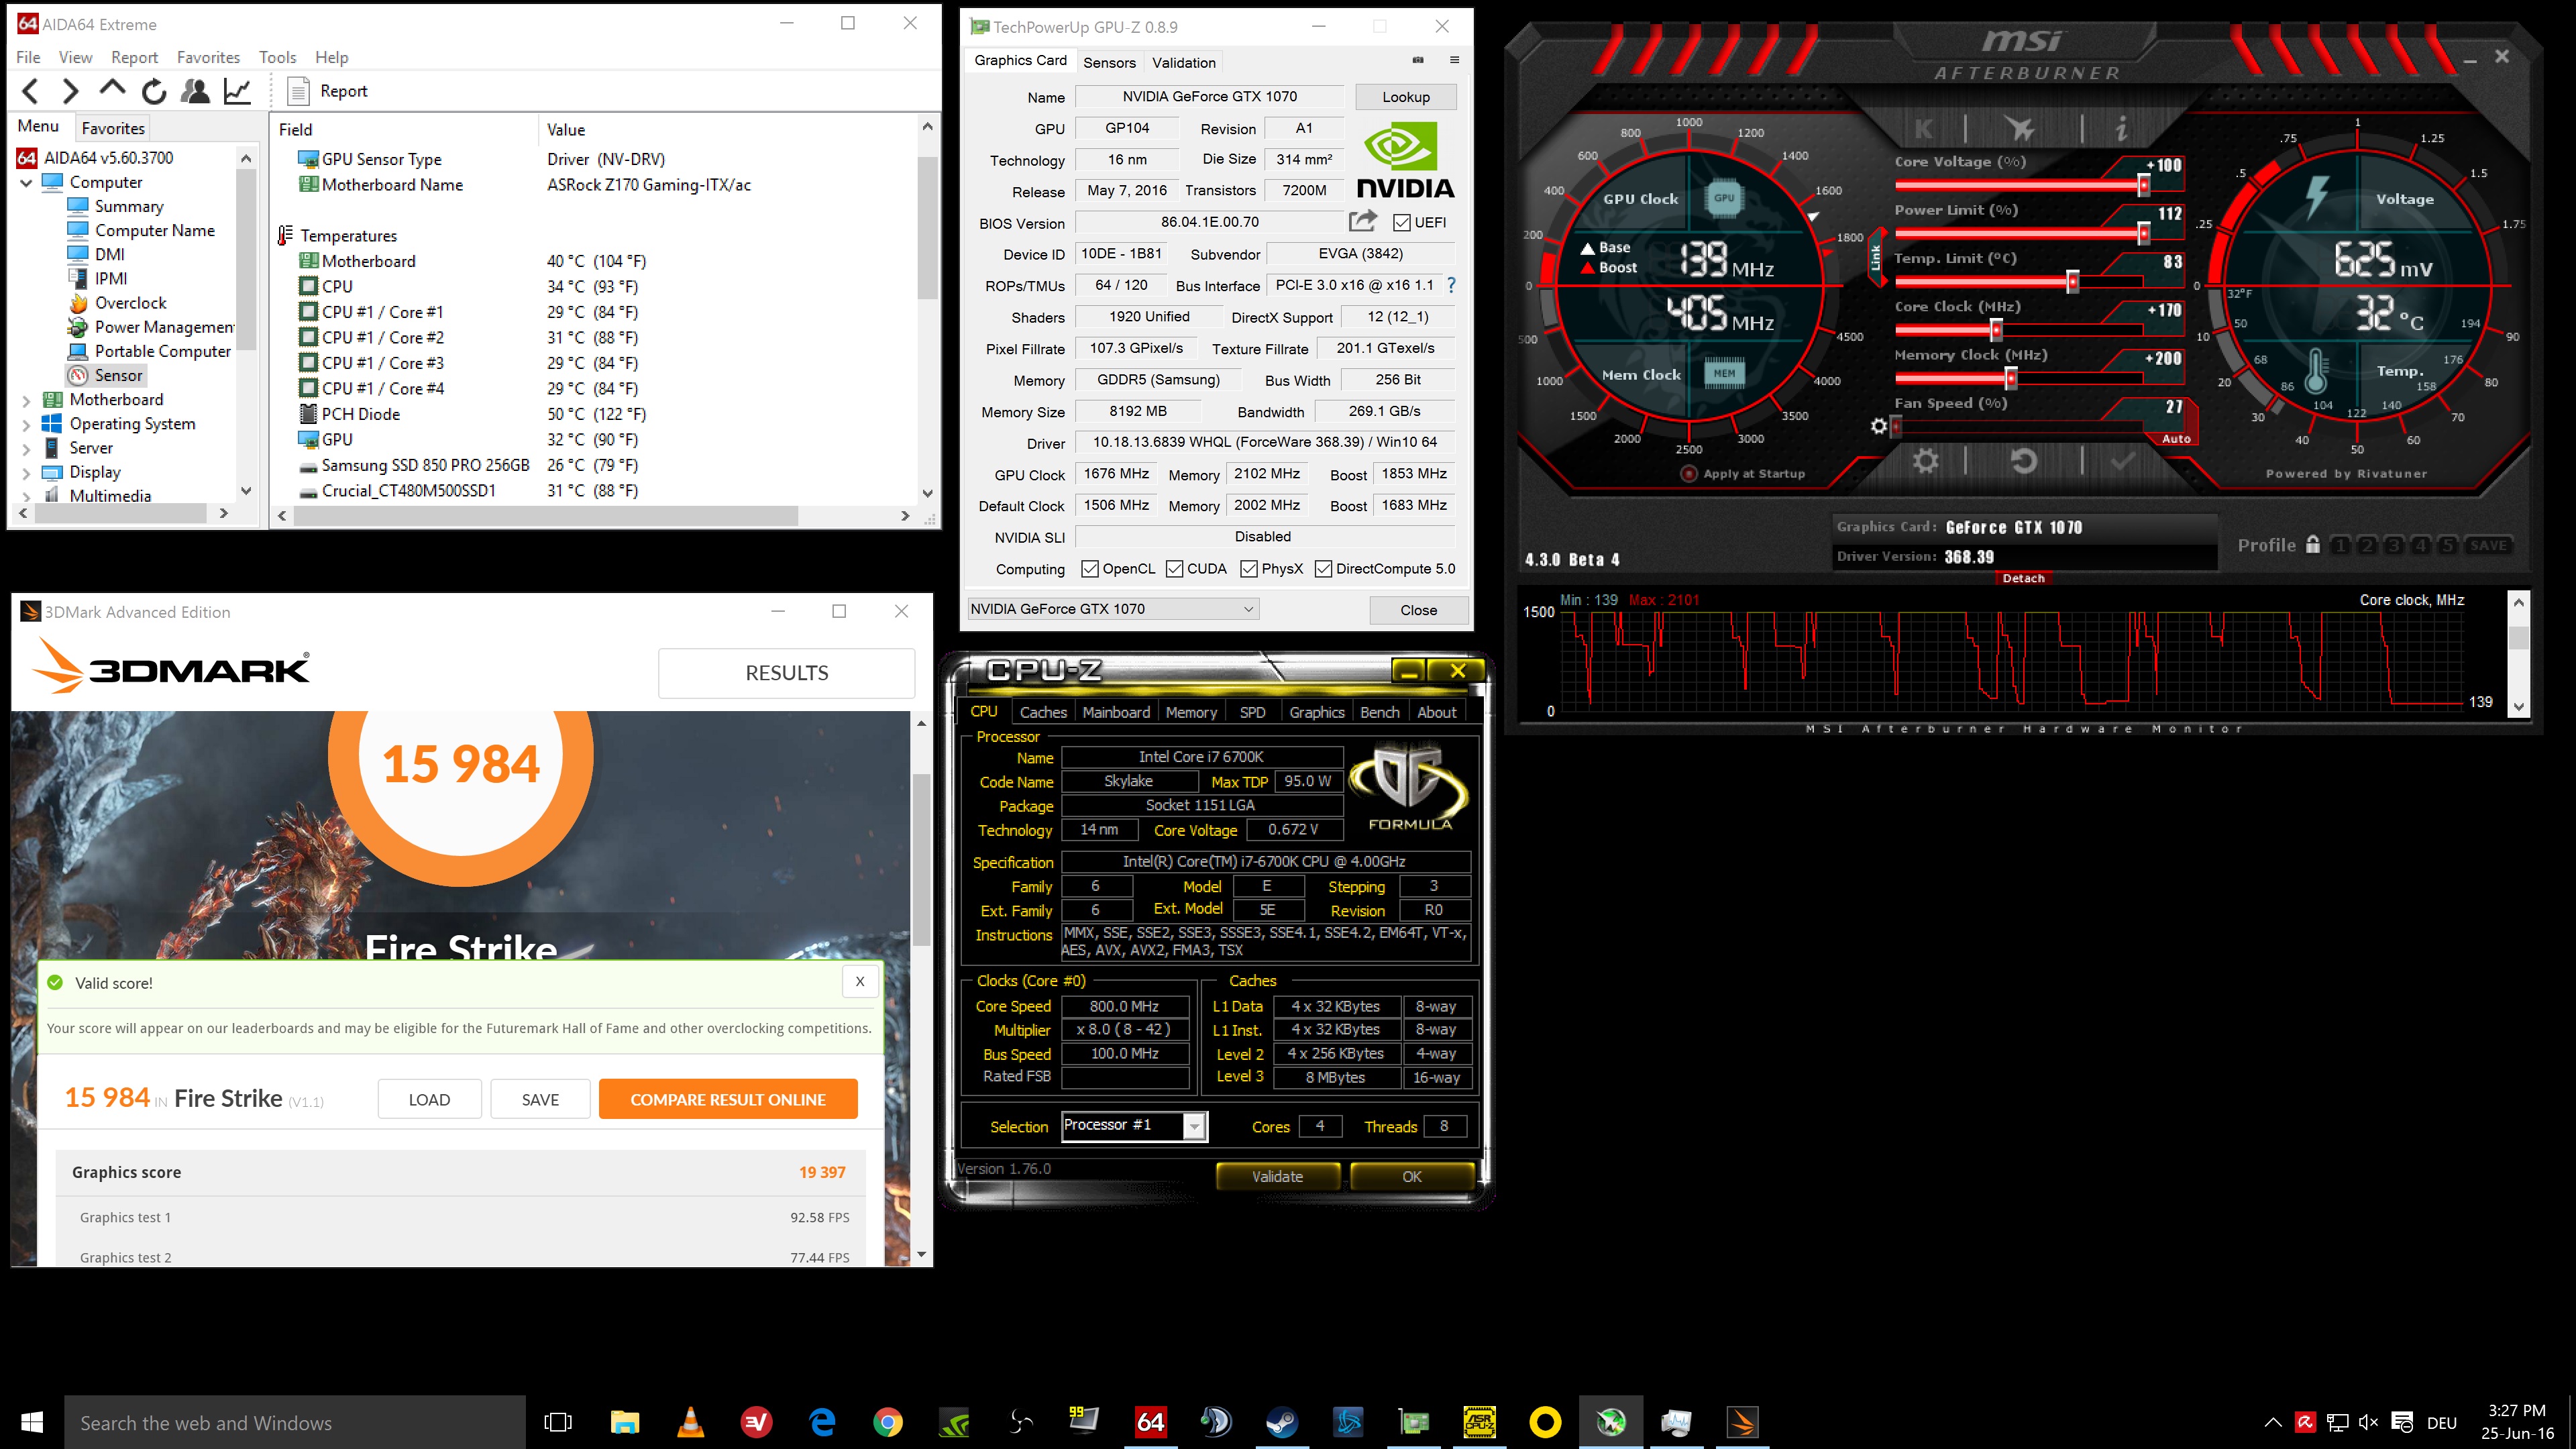Open Google Chrome from taskbar
This screenshot has width=2576, height=1449.
pyautogui.click(x=887, y=1422)
